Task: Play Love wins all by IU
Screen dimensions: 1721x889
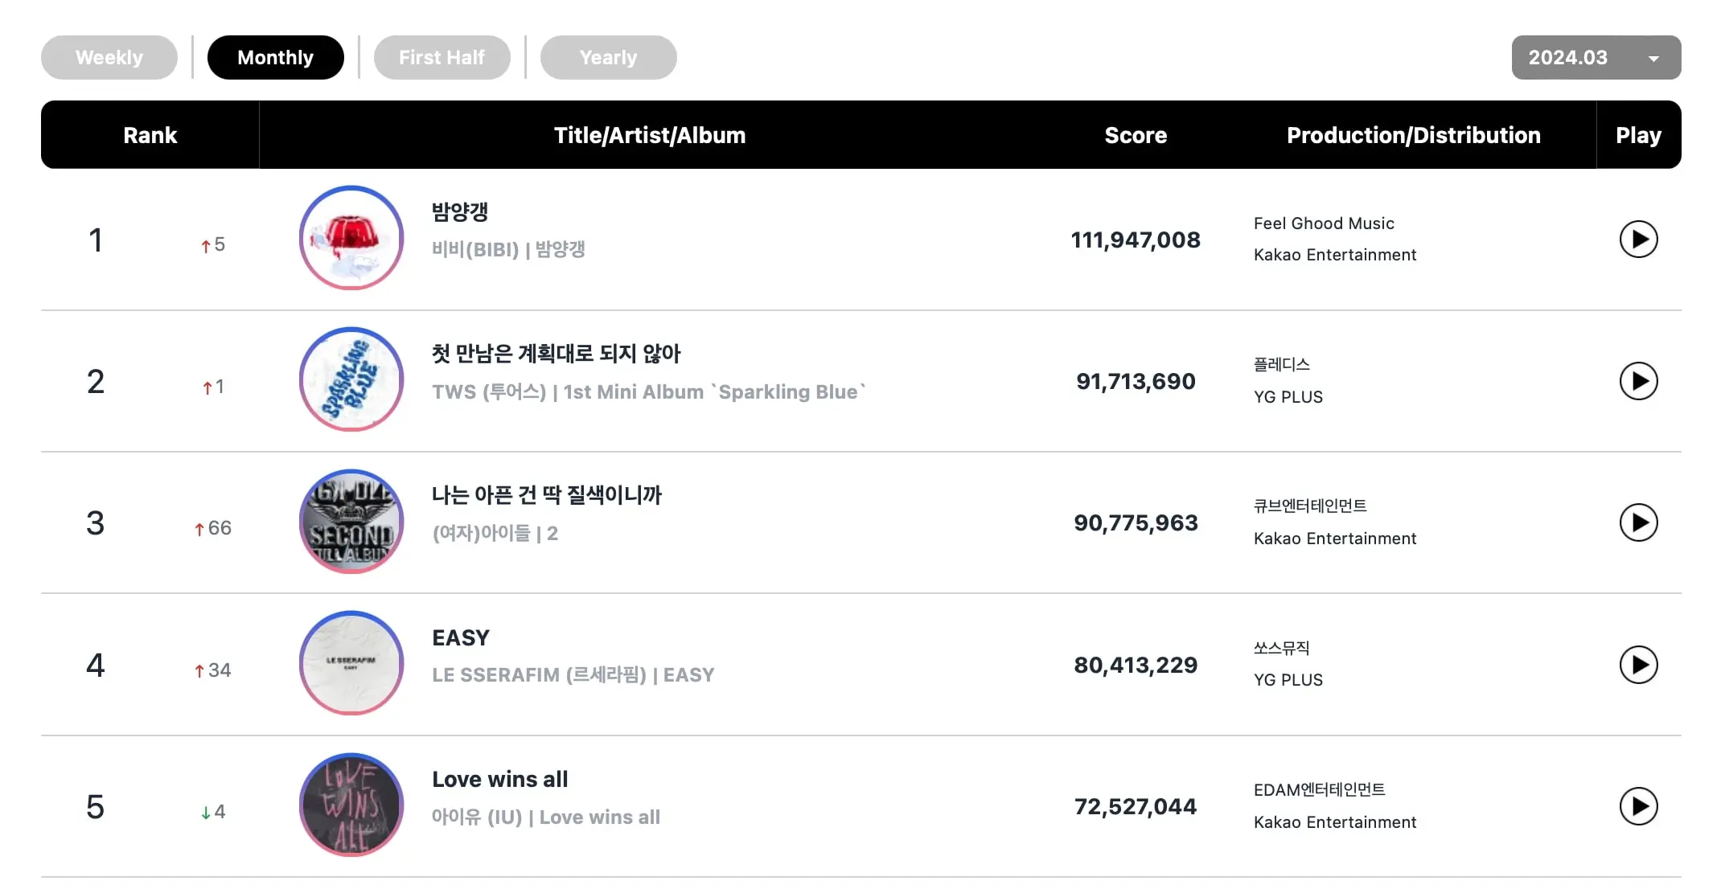Action: (1638, 806)
